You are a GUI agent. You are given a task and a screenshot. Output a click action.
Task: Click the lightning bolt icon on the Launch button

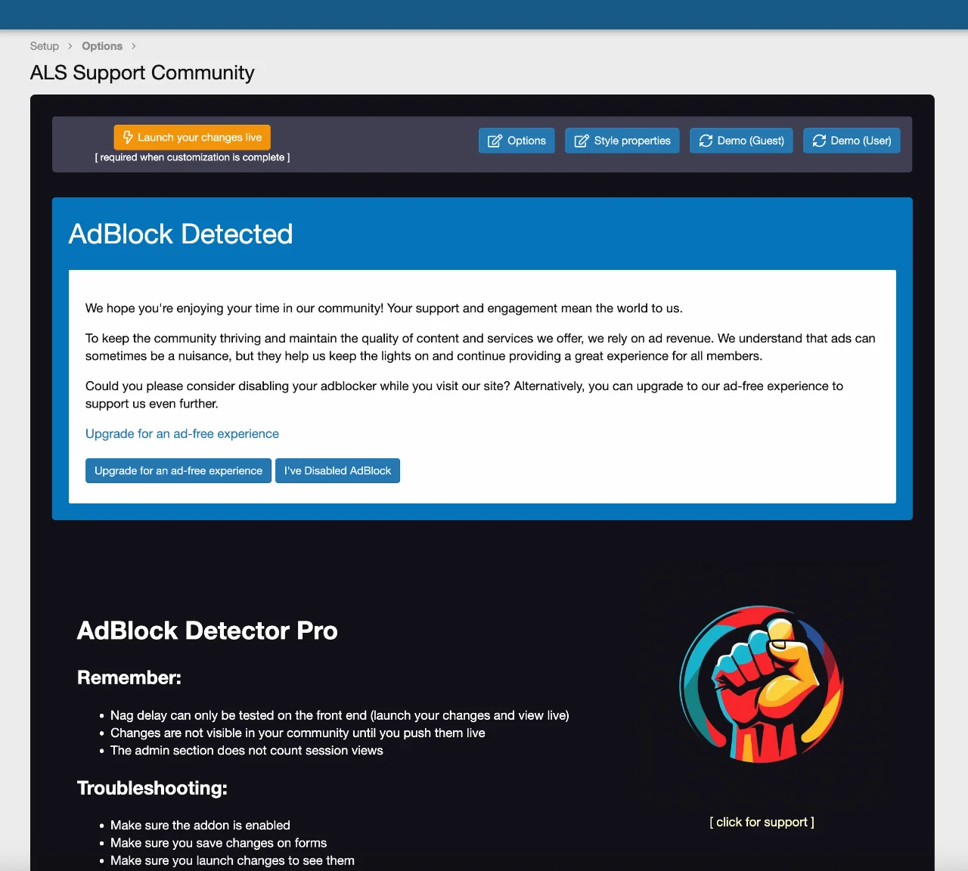click(x=128, y=137)
